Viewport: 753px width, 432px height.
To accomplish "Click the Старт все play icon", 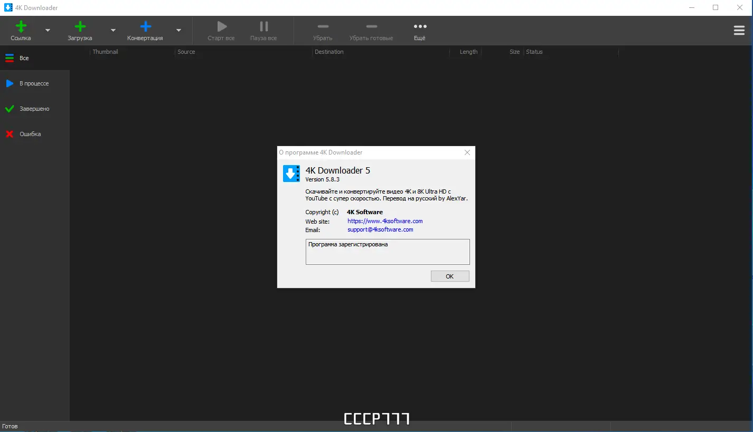I will (x=222, y=26).
